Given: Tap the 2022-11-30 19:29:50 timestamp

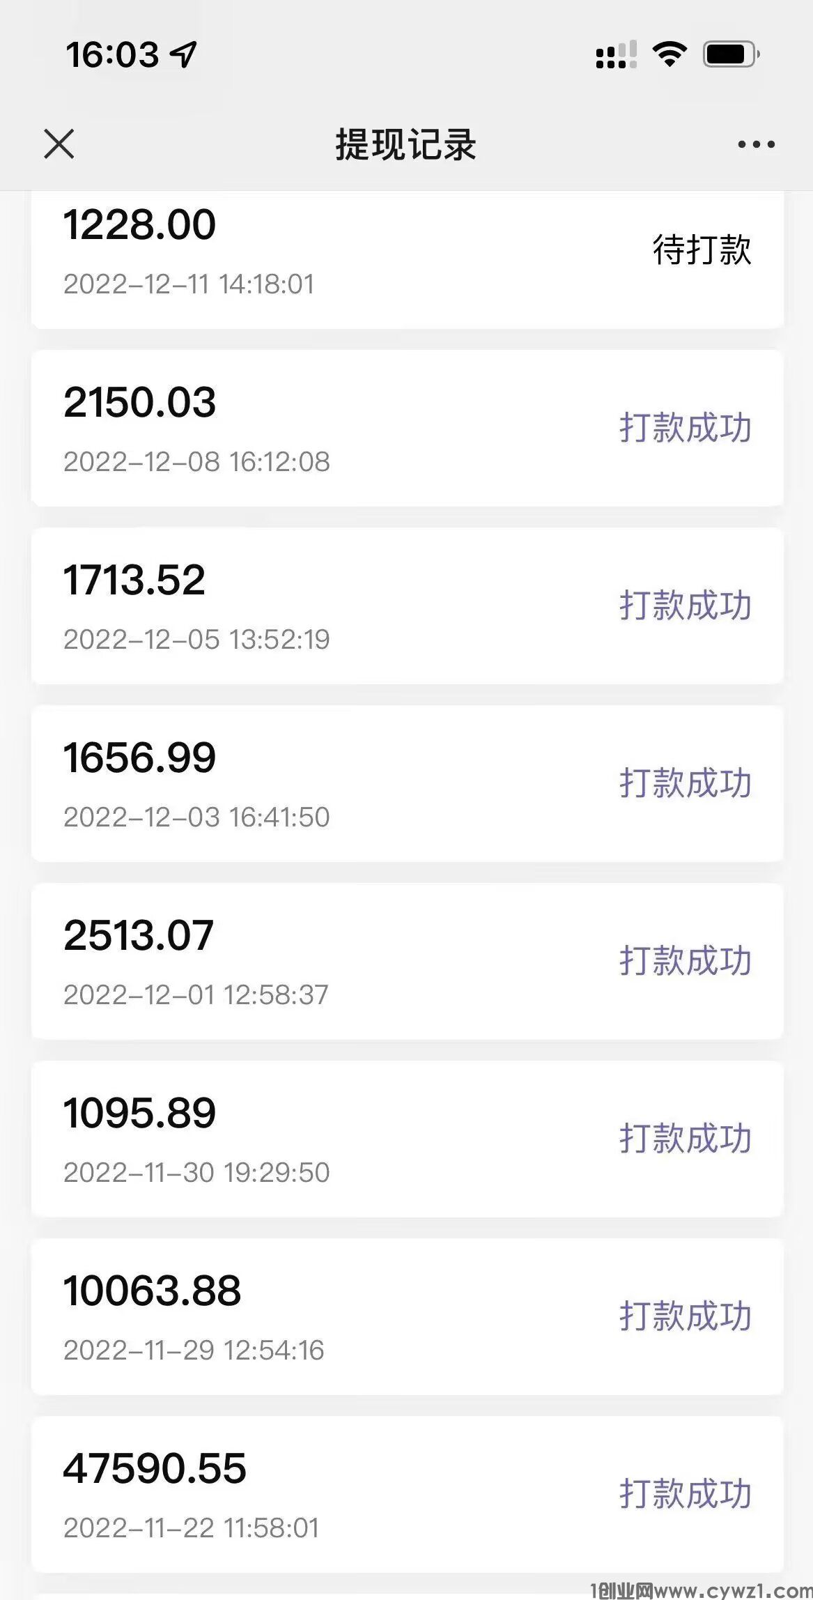Looking at the screenshot, I should pos(196,1172).
